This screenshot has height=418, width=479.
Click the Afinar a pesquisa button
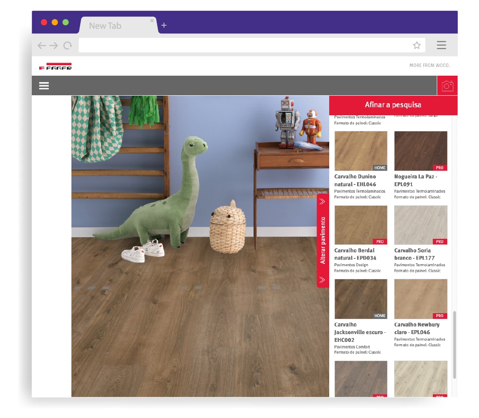coord(393,105)
